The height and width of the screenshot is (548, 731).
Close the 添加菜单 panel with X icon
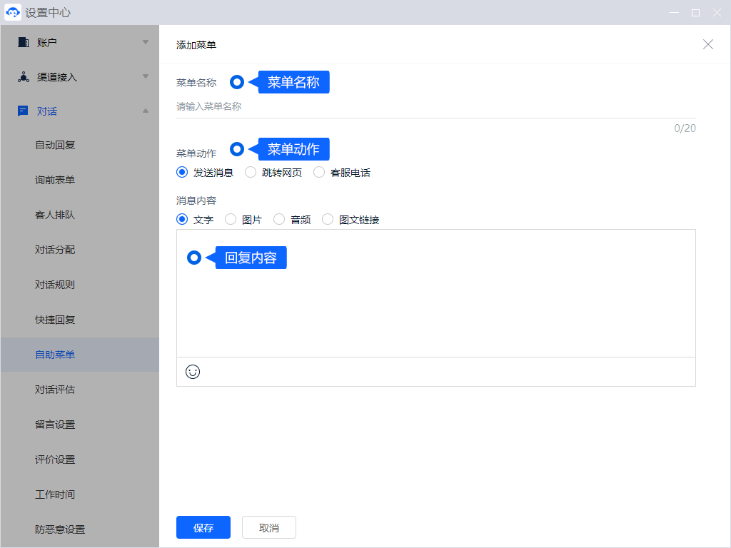708,44
